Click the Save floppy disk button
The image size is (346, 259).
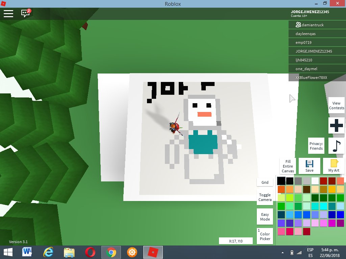tap(310, 166)
